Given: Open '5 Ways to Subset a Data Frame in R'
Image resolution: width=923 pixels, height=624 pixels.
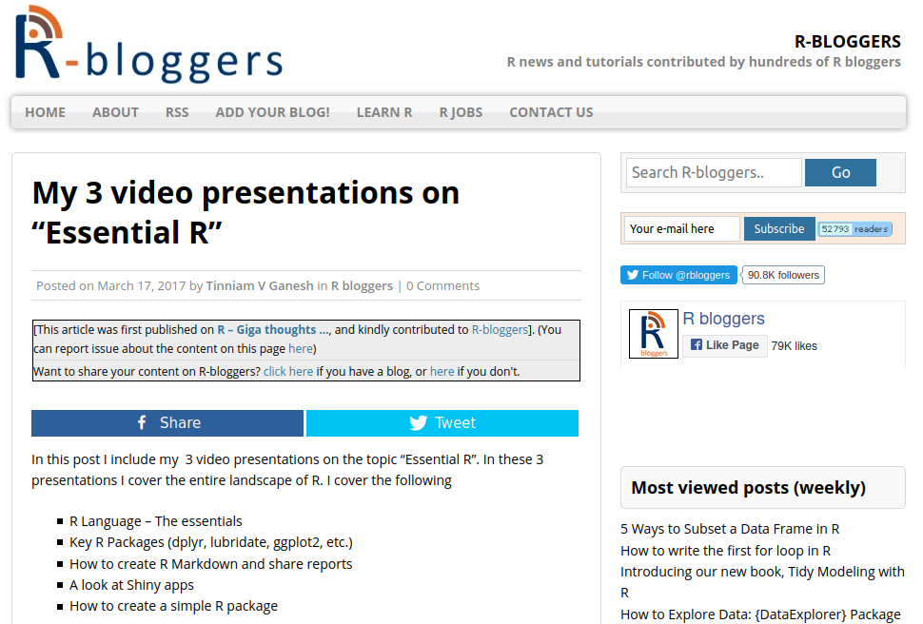Looking at the screenshot, I should pos(730,529).
